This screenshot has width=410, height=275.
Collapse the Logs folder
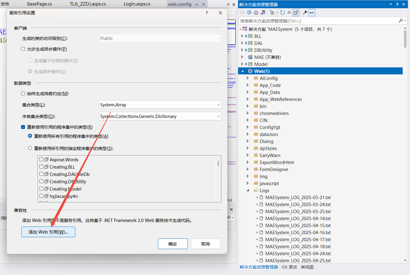[x=248, y=190]
